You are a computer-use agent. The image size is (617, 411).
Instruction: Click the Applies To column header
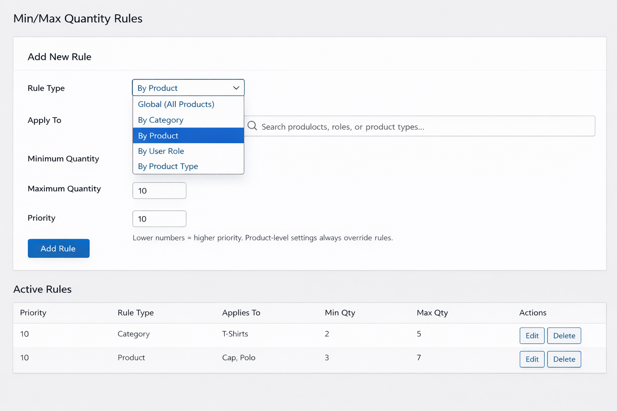click(x=241, y=313)
